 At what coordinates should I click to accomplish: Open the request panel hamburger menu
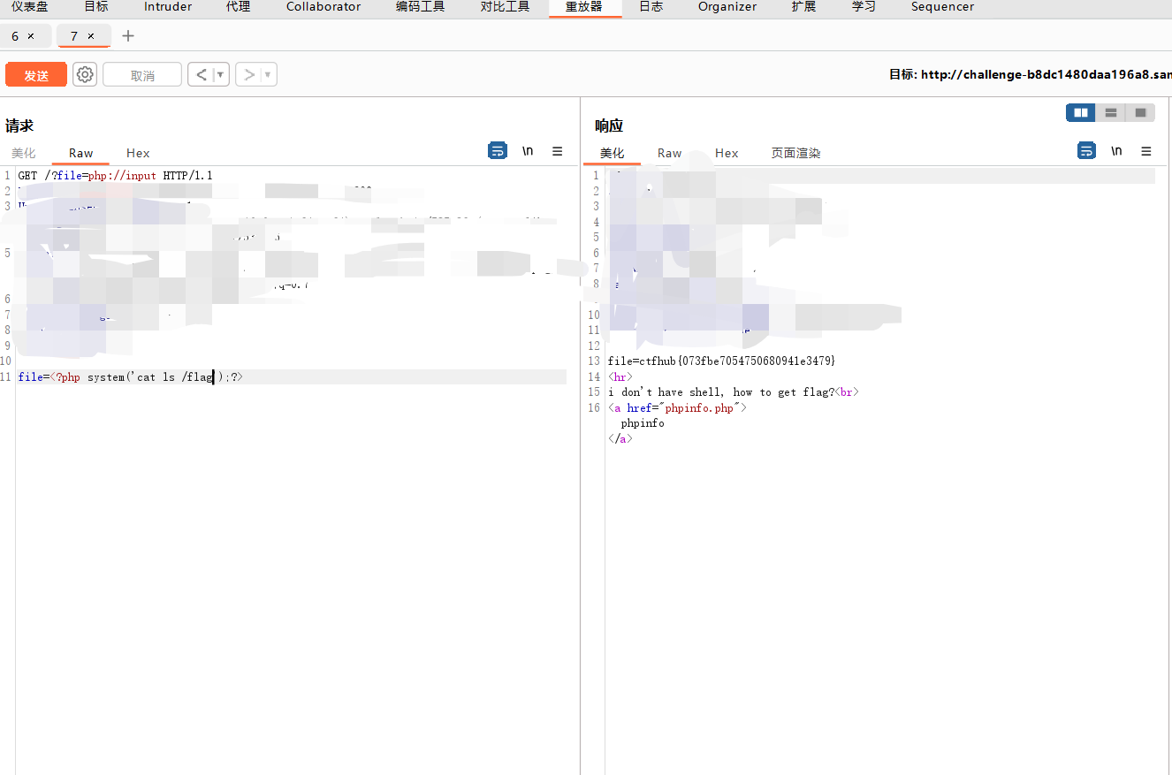click(x=557, y=151)
